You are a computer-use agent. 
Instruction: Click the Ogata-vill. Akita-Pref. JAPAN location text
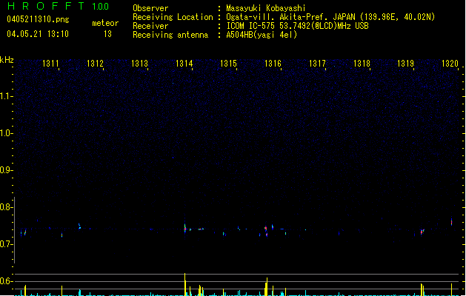(330, 17)
